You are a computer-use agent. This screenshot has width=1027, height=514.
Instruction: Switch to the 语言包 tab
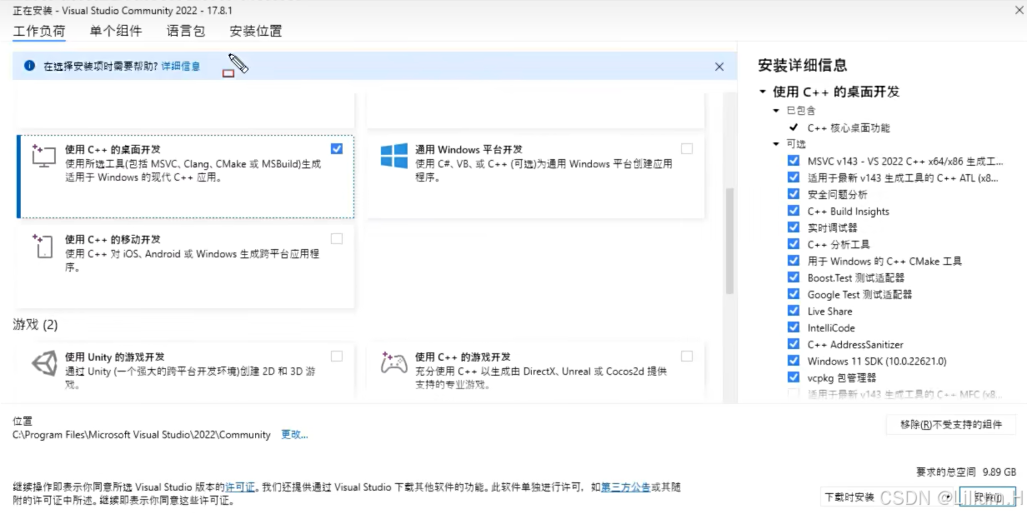tap(186, 31)
